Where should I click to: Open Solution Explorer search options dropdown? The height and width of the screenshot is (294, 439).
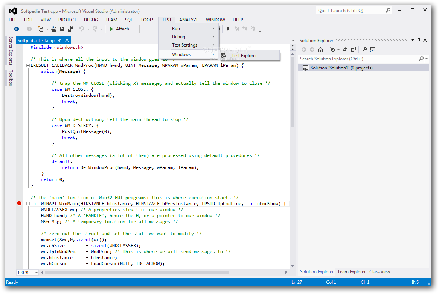click(427, 59)
